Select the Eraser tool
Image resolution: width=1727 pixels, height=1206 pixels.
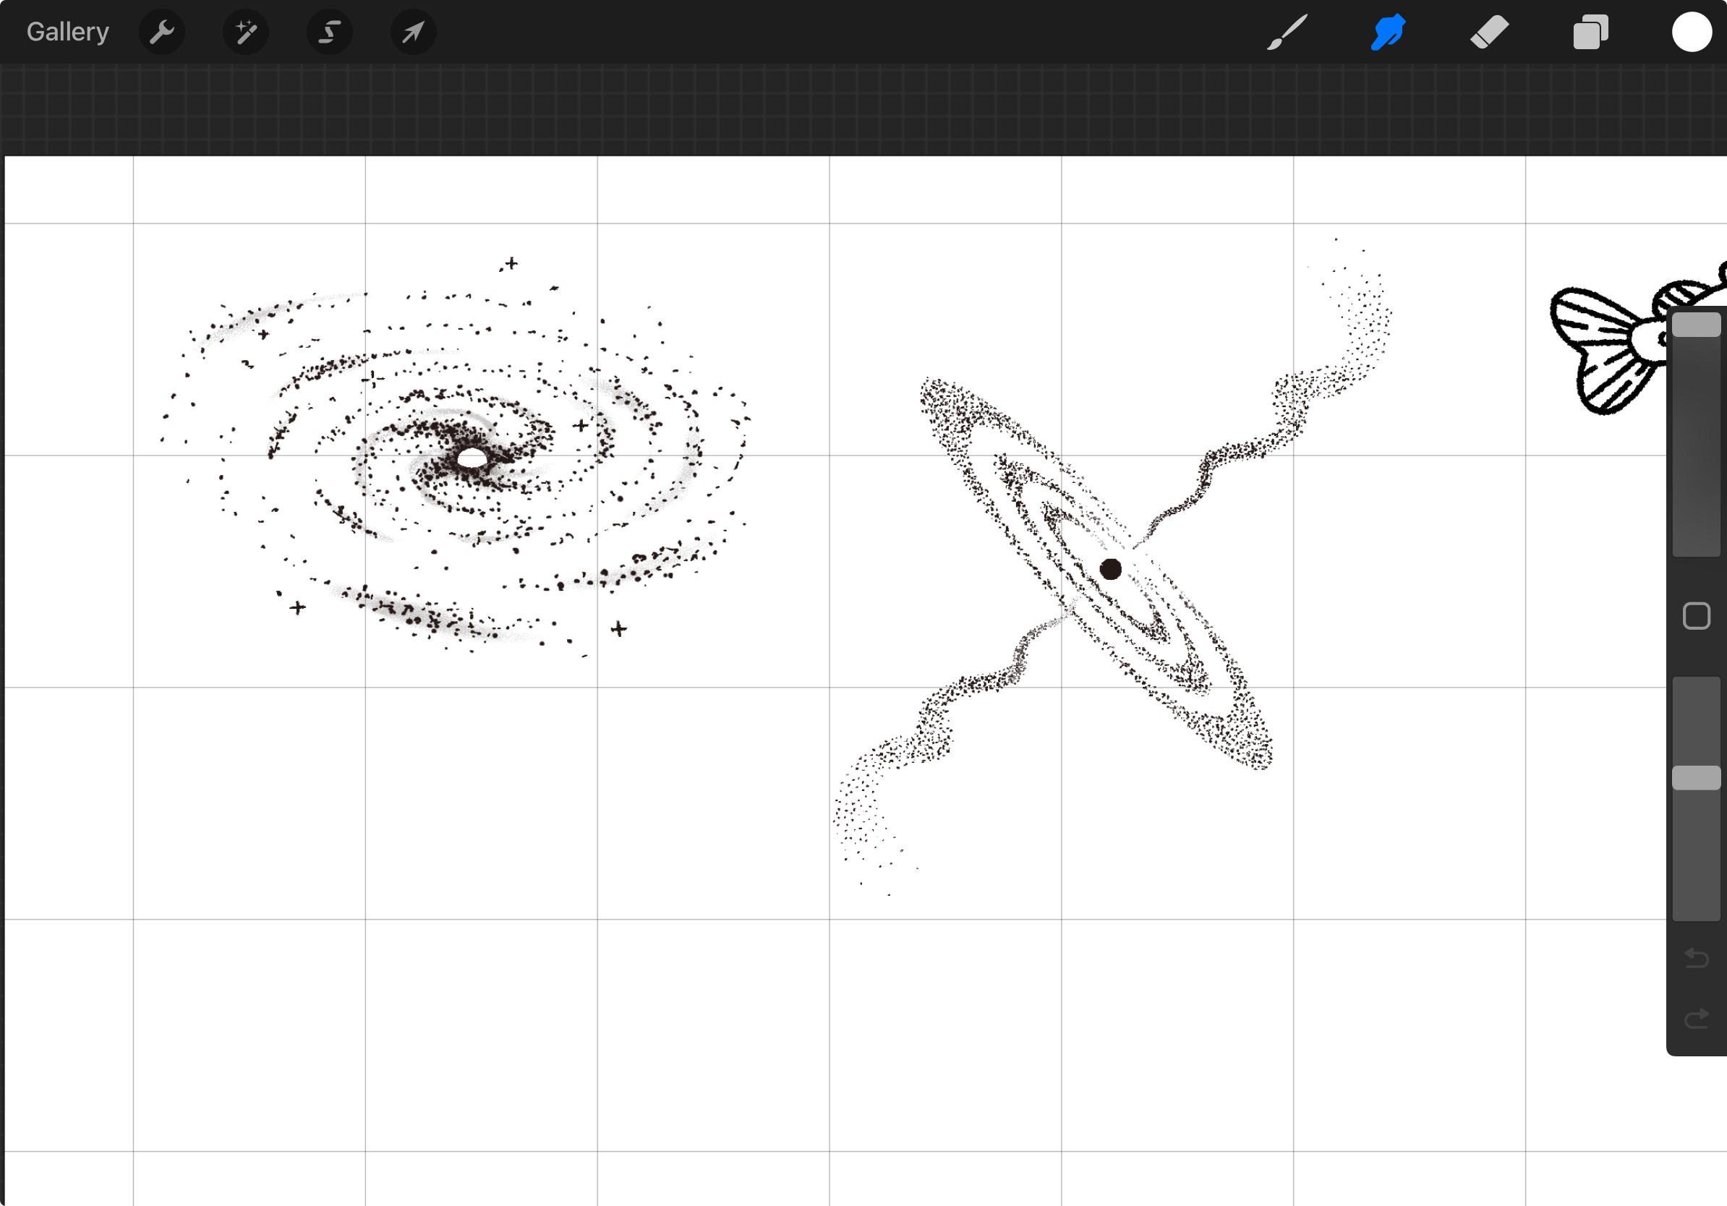[1489, 33]
